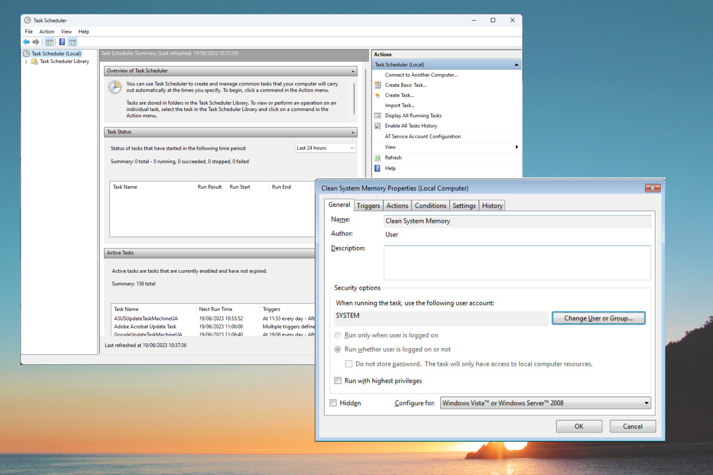Screen dimensions: 713x475
Task: Click the forward arrow toolbar icon
Action: point(36,42)
